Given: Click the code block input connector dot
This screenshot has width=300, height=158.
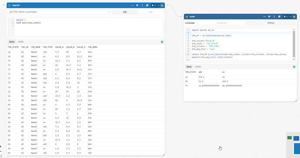Looking at the screenshot, I should pyautogui.click(x=181, y=16).
